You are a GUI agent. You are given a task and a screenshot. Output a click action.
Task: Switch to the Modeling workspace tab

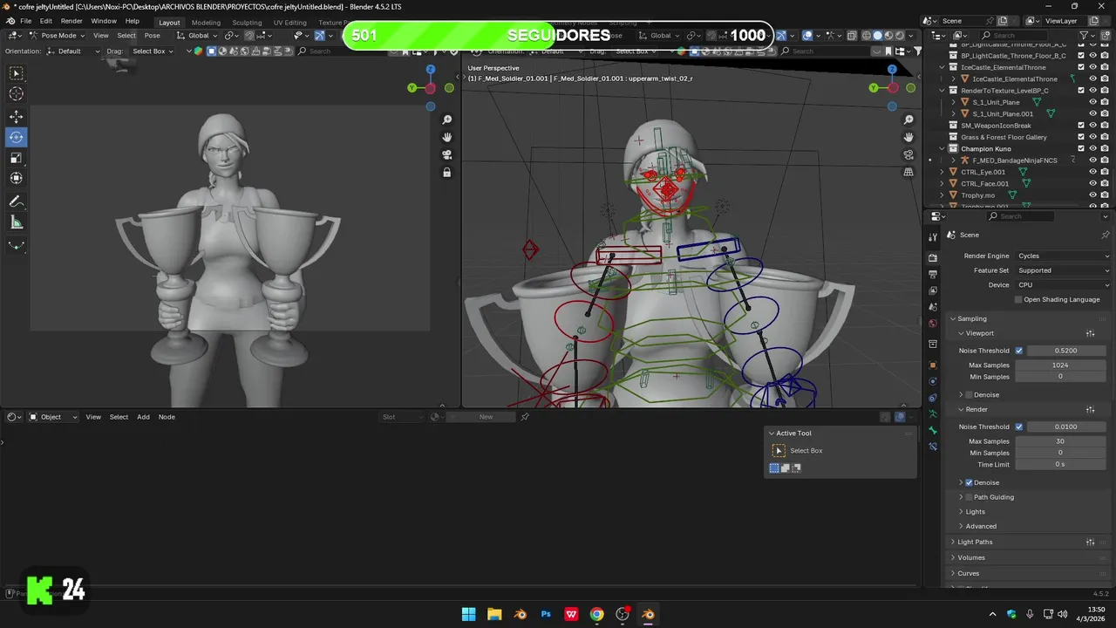pyautogui.click(x=206, y=23)
